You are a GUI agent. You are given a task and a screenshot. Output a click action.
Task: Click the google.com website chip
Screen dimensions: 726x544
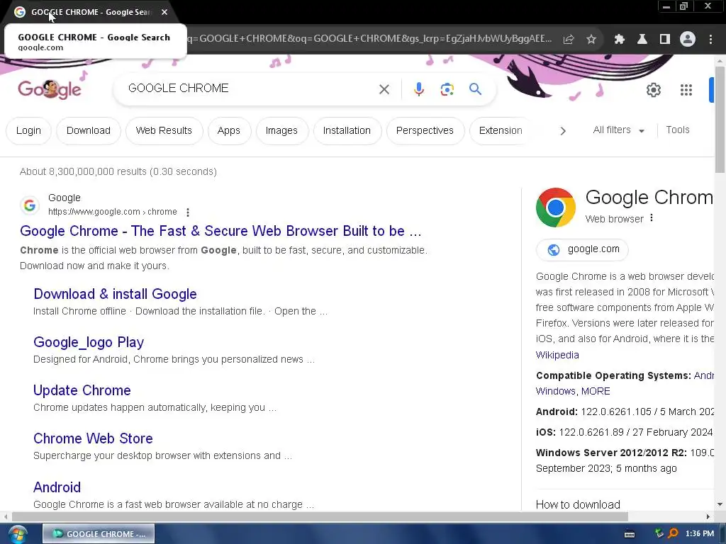click(582, 249)
